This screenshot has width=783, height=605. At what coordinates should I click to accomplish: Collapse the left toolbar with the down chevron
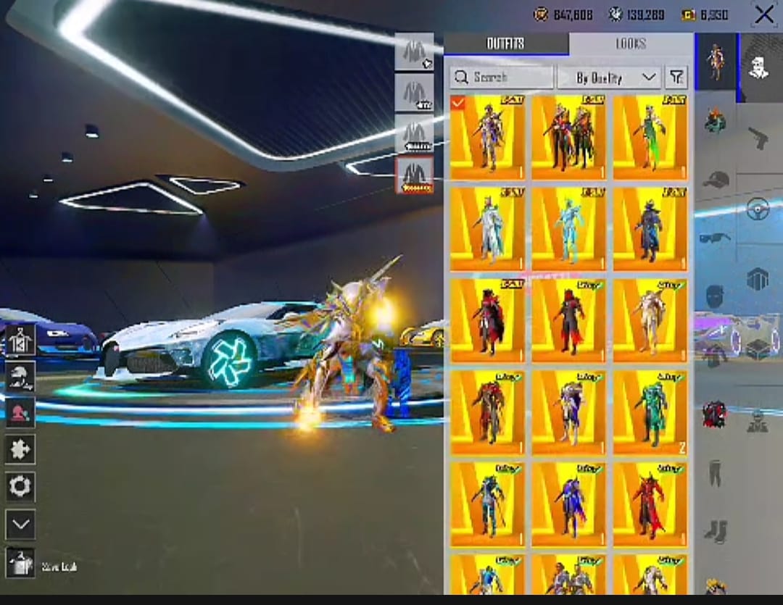pos(20,524)
